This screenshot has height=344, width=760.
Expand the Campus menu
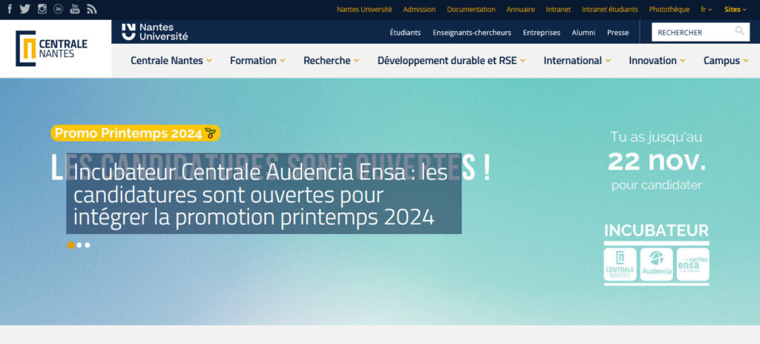point(726,61)
